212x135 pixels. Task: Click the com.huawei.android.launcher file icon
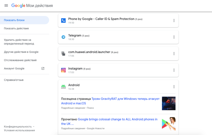(63, 53)
